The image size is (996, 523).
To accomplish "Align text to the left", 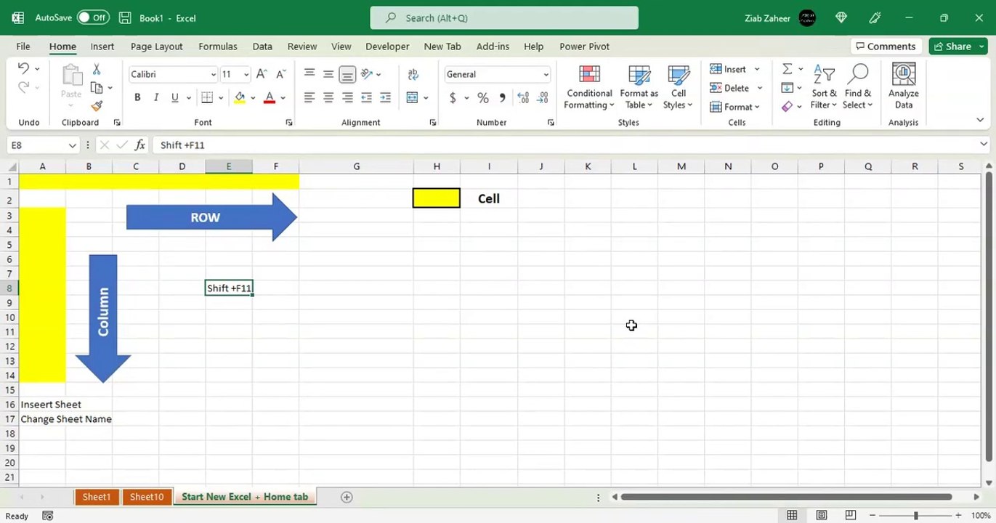I will tap(309, 97).
